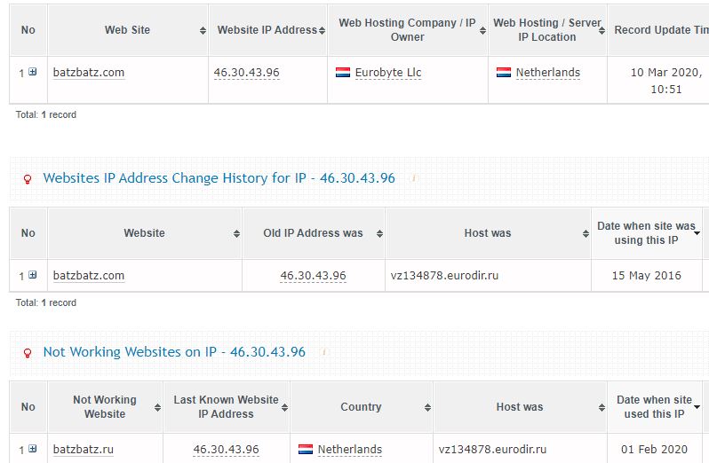The height and width of the screenshot is (463, 709).
Task: Click Netherlands flag next to Eurobyte Llc
Action: pyautogui.click(x=343, y=73)
